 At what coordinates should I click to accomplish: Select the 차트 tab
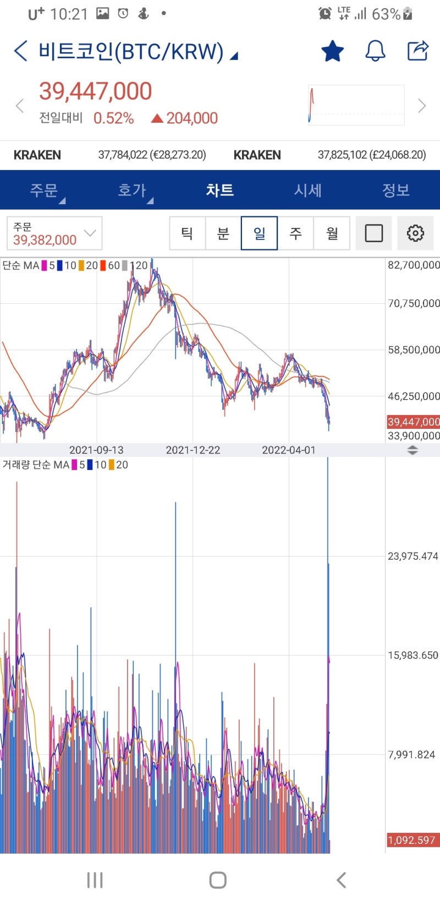(220, 190)
